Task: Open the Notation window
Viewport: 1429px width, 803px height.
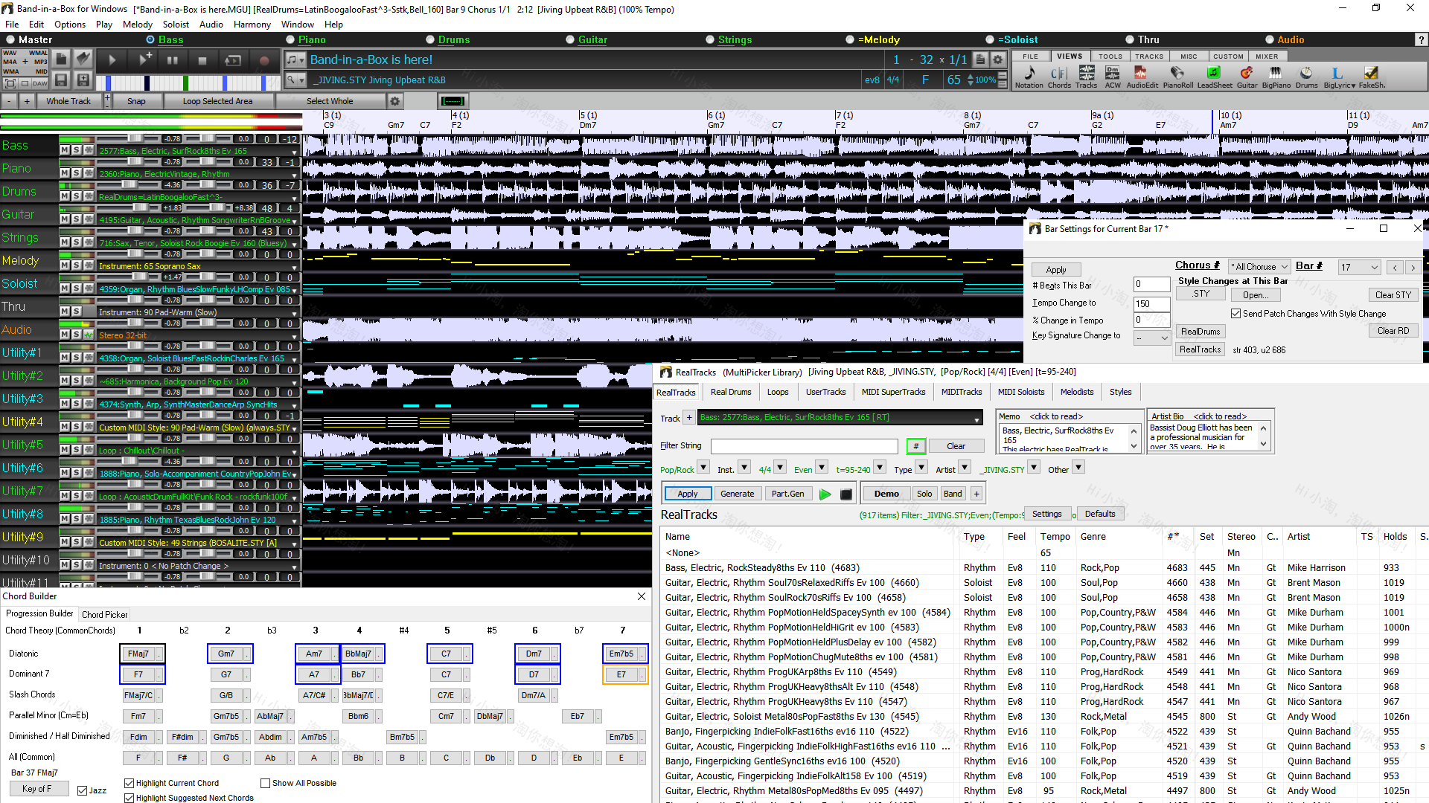Action: tap(1029, 74)
